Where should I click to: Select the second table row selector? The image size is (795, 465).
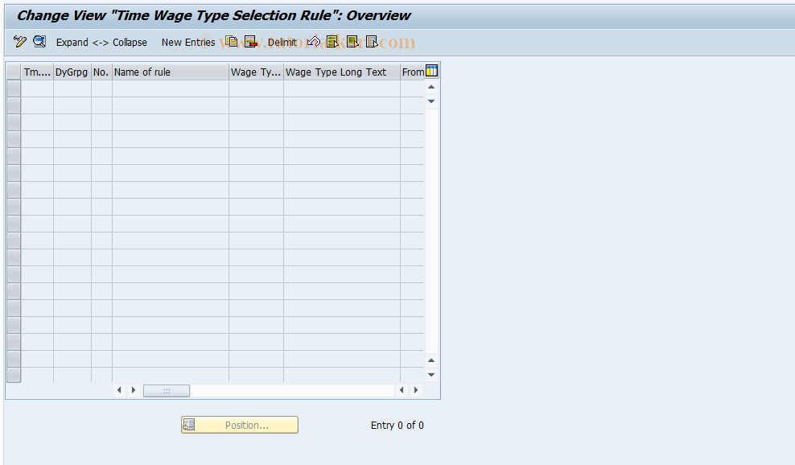tap(14, 105)
